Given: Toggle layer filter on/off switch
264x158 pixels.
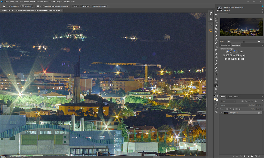Looking at the screenshot, I should click(262, 101).
